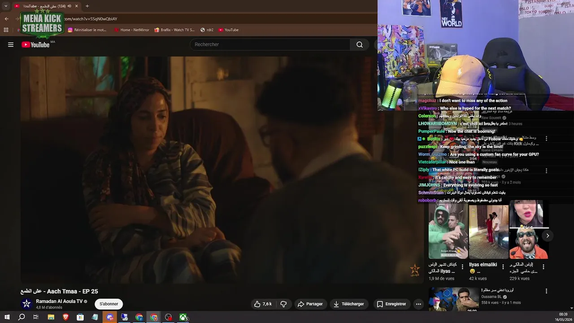574x323 pixels.
Task: Open the Home - NetMirror bookmark
Action: pos(131,30)
